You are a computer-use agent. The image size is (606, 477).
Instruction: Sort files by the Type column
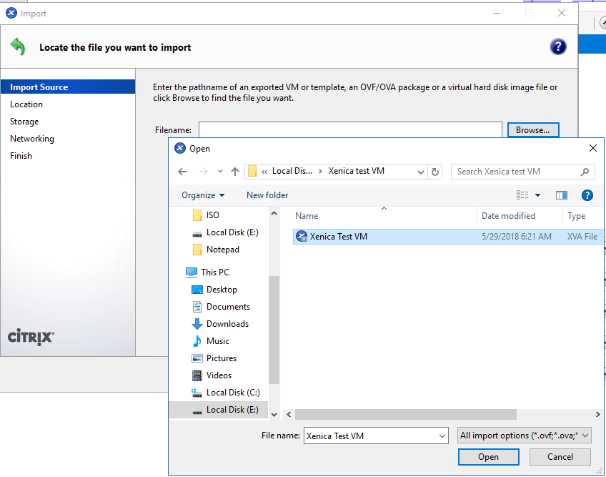(x=576, y=216)
